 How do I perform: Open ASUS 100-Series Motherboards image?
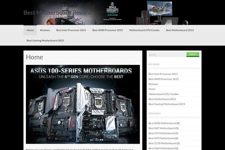coord(83,104)
